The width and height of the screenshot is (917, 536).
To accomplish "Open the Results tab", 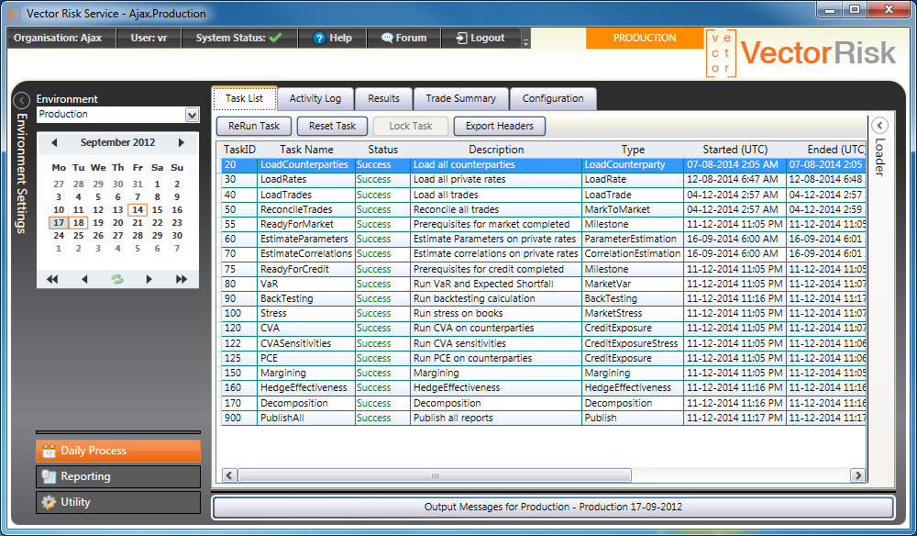I will [383, 98].
